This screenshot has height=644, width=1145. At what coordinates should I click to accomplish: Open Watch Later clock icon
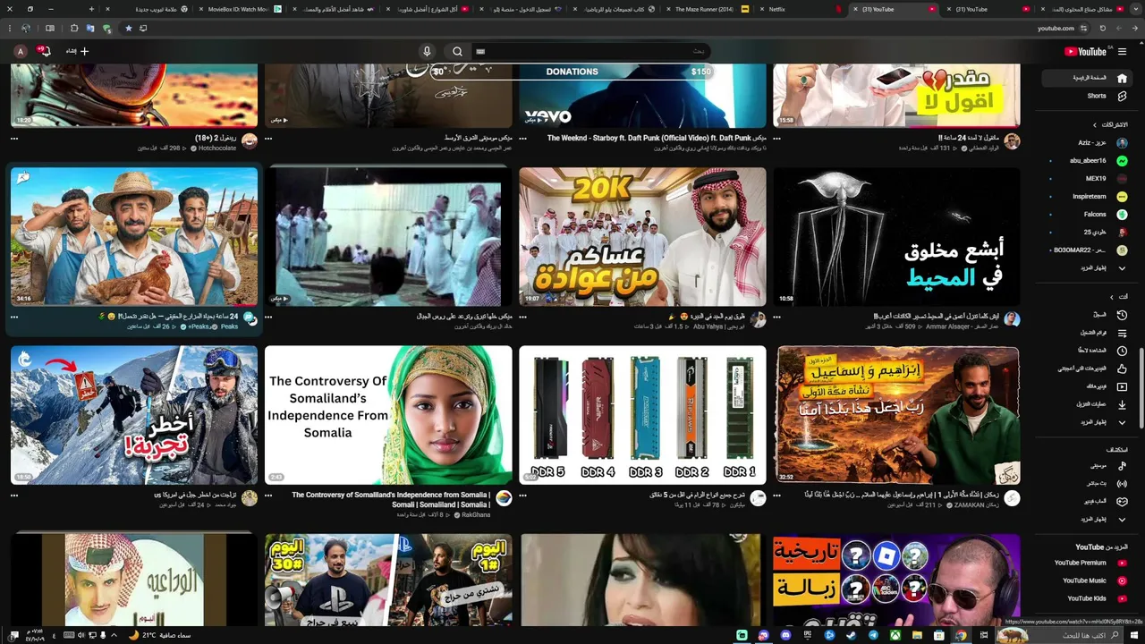(x=1122, y=351)
